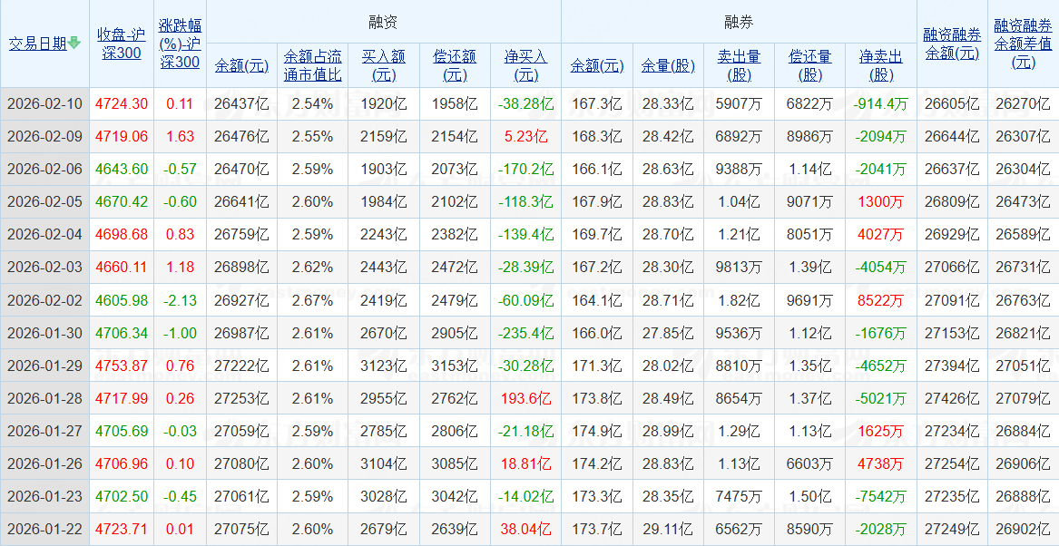This screenshot has height=546, width=1059.
Task: Click closing value 4719.06
Action: pyautogui.click(x=122, y=136)
